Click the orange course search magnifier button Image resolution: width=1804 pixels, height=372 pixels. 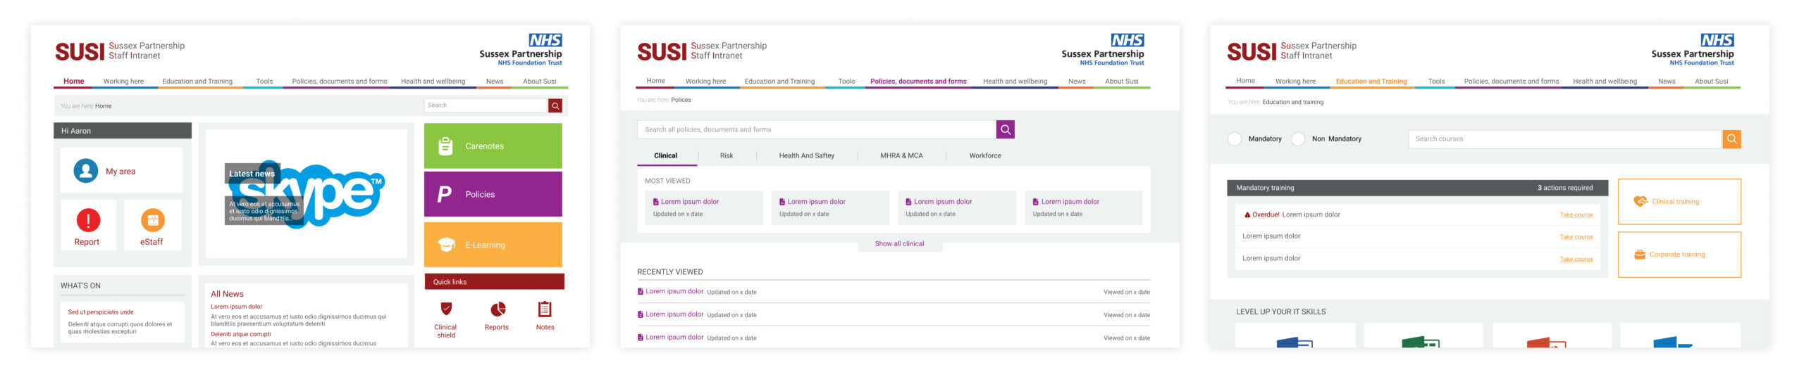(x=1731, y=139)
